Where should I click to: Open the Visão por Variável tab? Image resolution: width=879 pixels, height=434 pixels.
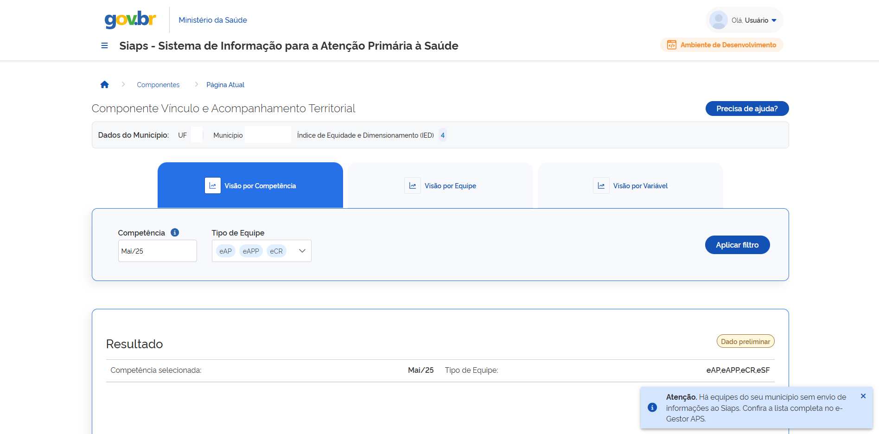click(631, 185)
